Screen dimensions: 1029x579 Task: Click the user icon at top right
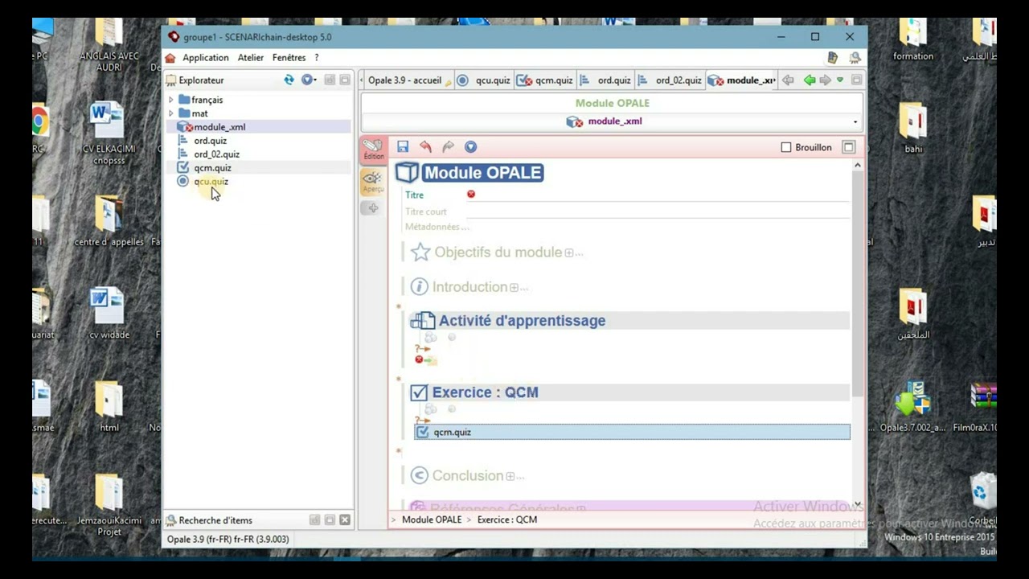click(855, 58)
